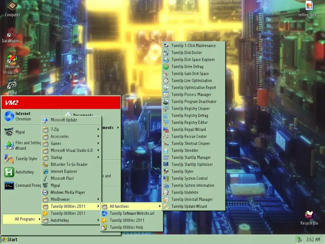Expand the AutoHotkey programs folder
The image size is (325, 244).
[x=71, y=220]
